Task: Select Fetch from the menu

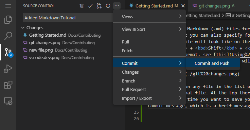Action: 149,51
